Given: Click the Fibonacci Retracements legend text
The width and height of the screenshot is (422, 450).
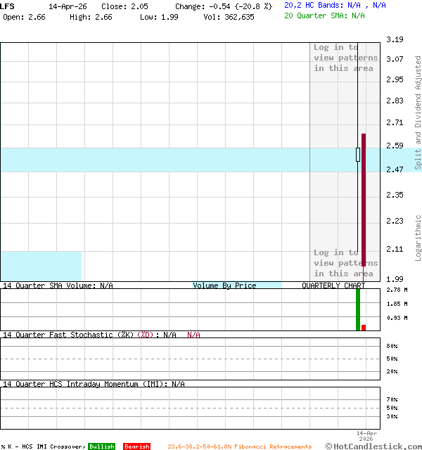Looking at the screenshot, I should [x=239, y=446].
